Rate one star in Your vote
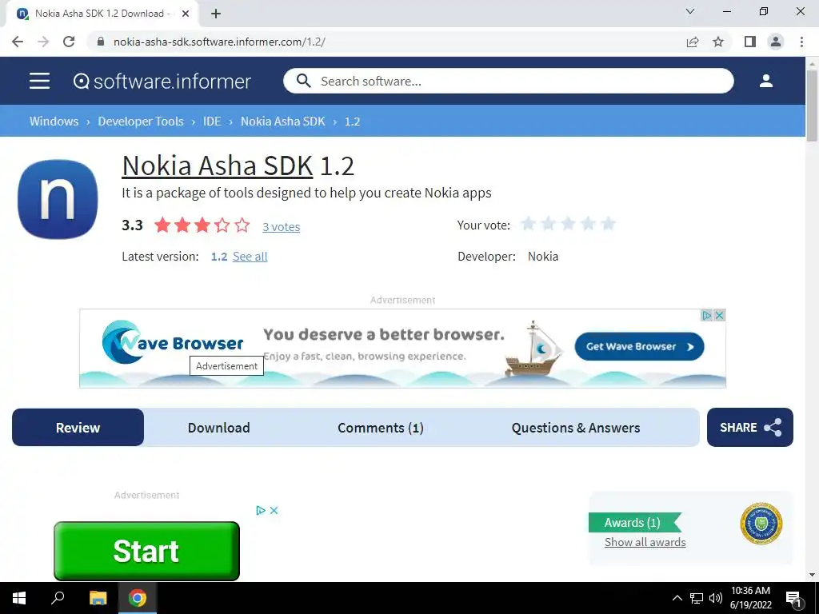The image size is (819, 614). (x=529, y=224)
